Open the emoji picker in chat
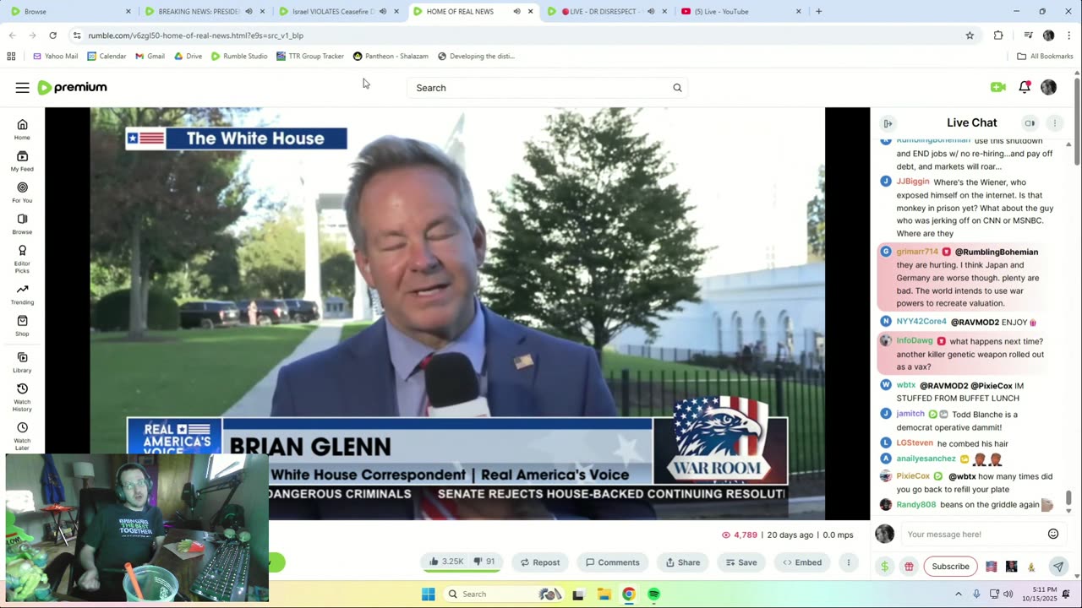 (x=1053, y=534)
